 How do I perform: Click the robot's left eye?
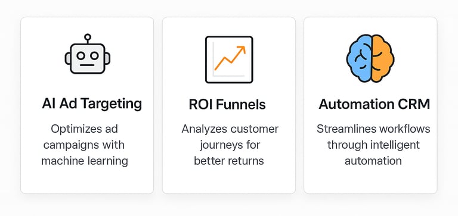pos(81,55)
